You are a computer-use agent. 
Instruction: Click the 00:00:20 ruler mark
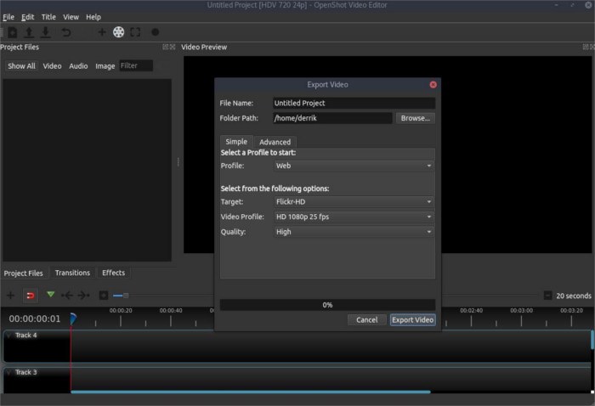121,311
